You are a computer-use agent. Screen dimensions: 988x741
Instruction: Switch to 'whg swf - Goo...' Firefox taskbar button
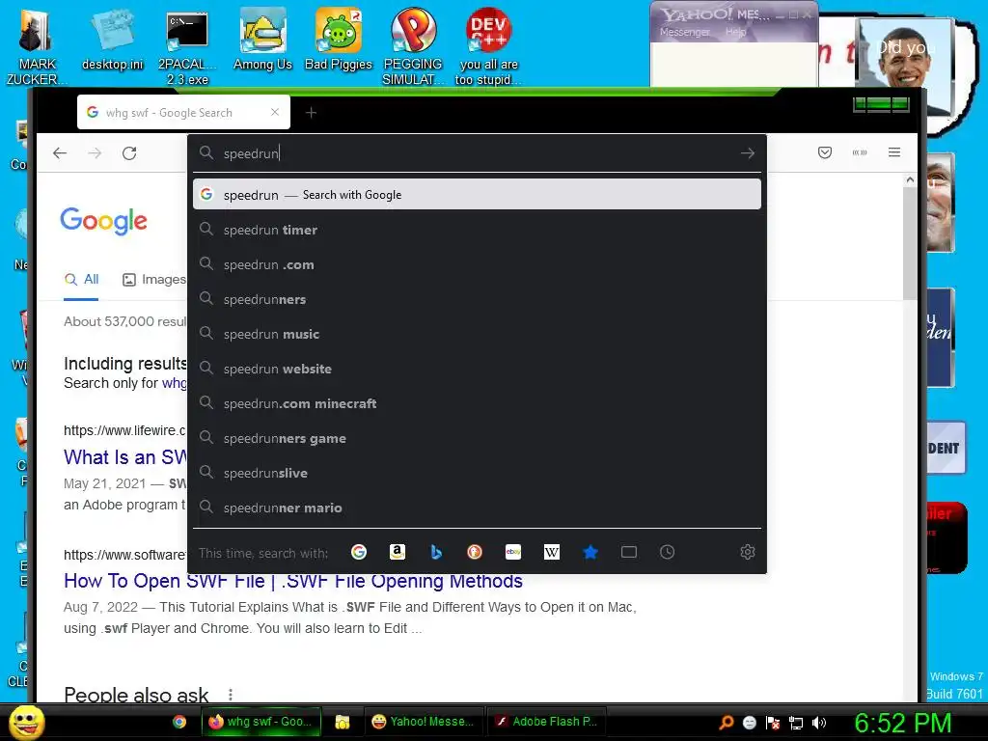tap(261, 722)
